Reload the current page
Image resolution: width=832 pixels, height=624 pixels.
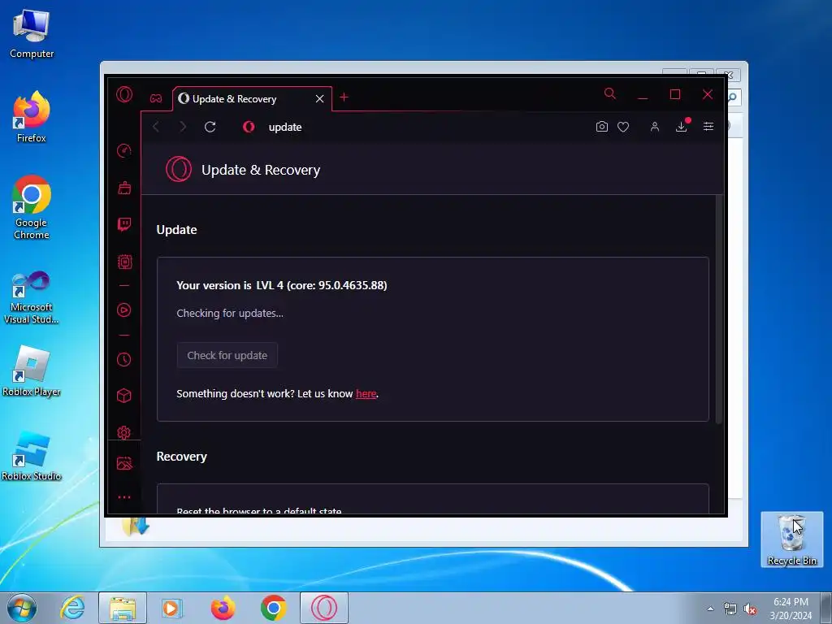pyautogui.click(x=210, y=127)
